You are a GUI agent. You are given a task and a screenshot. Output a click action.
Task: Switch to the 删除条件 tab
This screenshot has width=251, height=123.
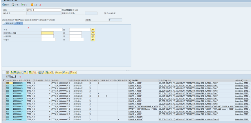click(10, 23)
